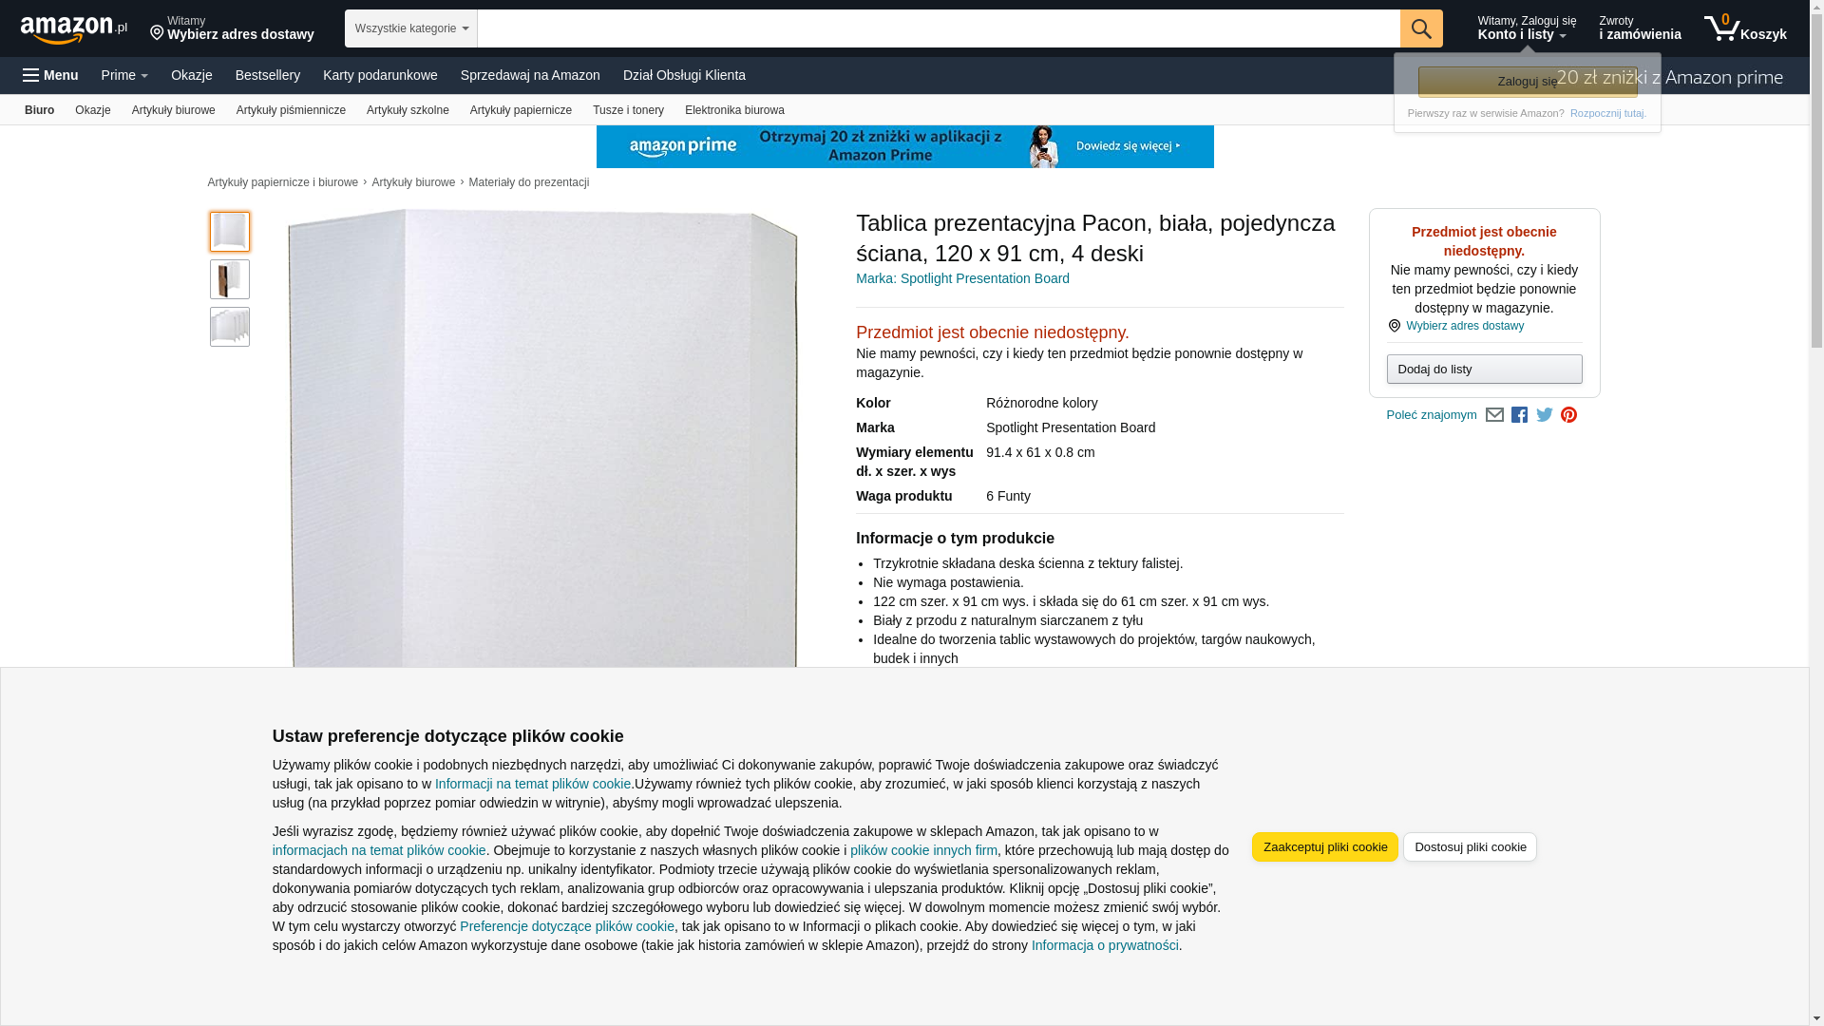The width and height of the screenshot is (1824, 1026).
Task: Click into the search input field
Action: [x=939, y=28]
